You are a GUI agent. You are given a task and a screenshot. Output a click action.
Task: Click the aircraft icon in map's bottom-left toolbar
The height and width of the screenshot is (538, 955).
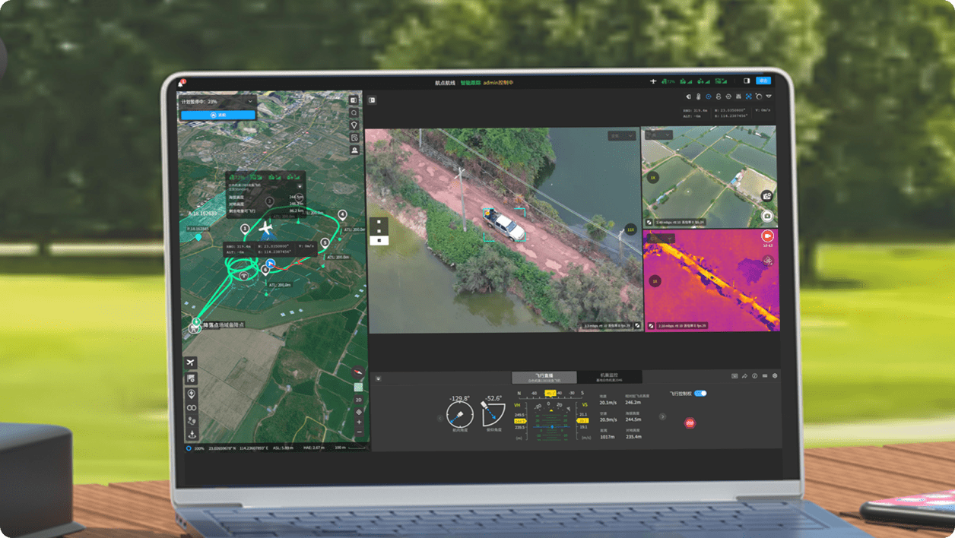pos(191,362)
